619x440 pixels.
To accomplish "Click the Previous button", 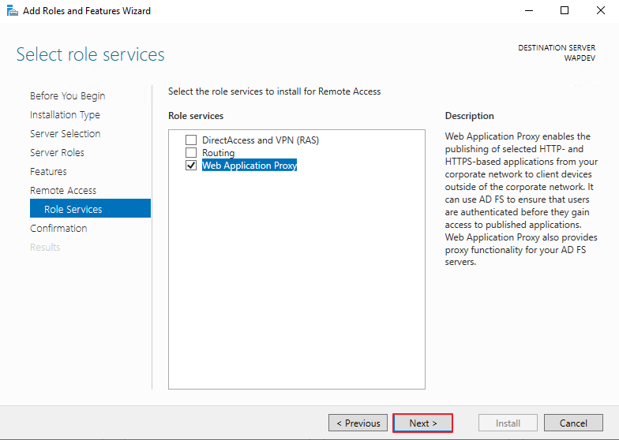I will click(x=358, y=423).
